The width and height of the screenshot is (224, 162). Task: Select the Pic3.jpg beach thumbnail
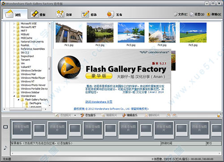pyautogui.click(x=131, y=33)
